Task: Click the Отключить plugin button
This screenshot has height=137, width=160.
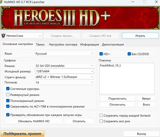Action: tap(117, 105)
